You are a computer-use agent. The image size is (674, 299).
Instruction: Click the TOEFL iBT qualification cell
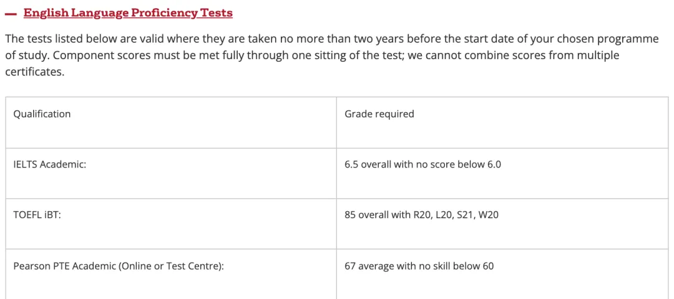pos(171,224)
